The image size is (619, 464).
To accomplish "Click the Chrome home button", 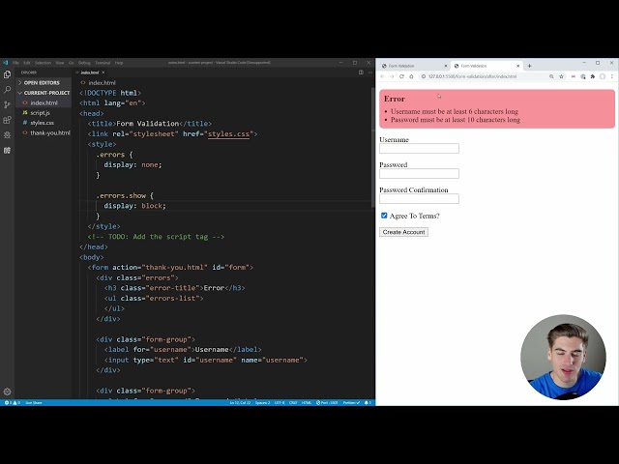I will pos(411,76).
